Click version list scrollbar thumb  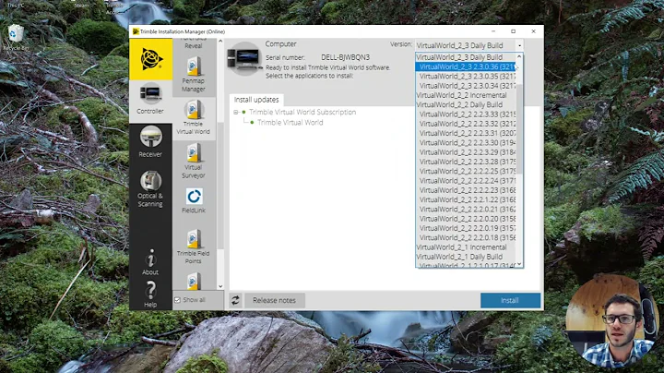pyautogui.click(x=519, y=128)
